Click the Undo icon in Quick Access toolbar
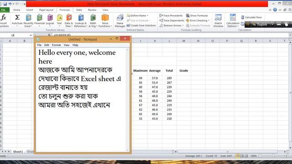Screen dimensions: 292x164 click(10, 4)
